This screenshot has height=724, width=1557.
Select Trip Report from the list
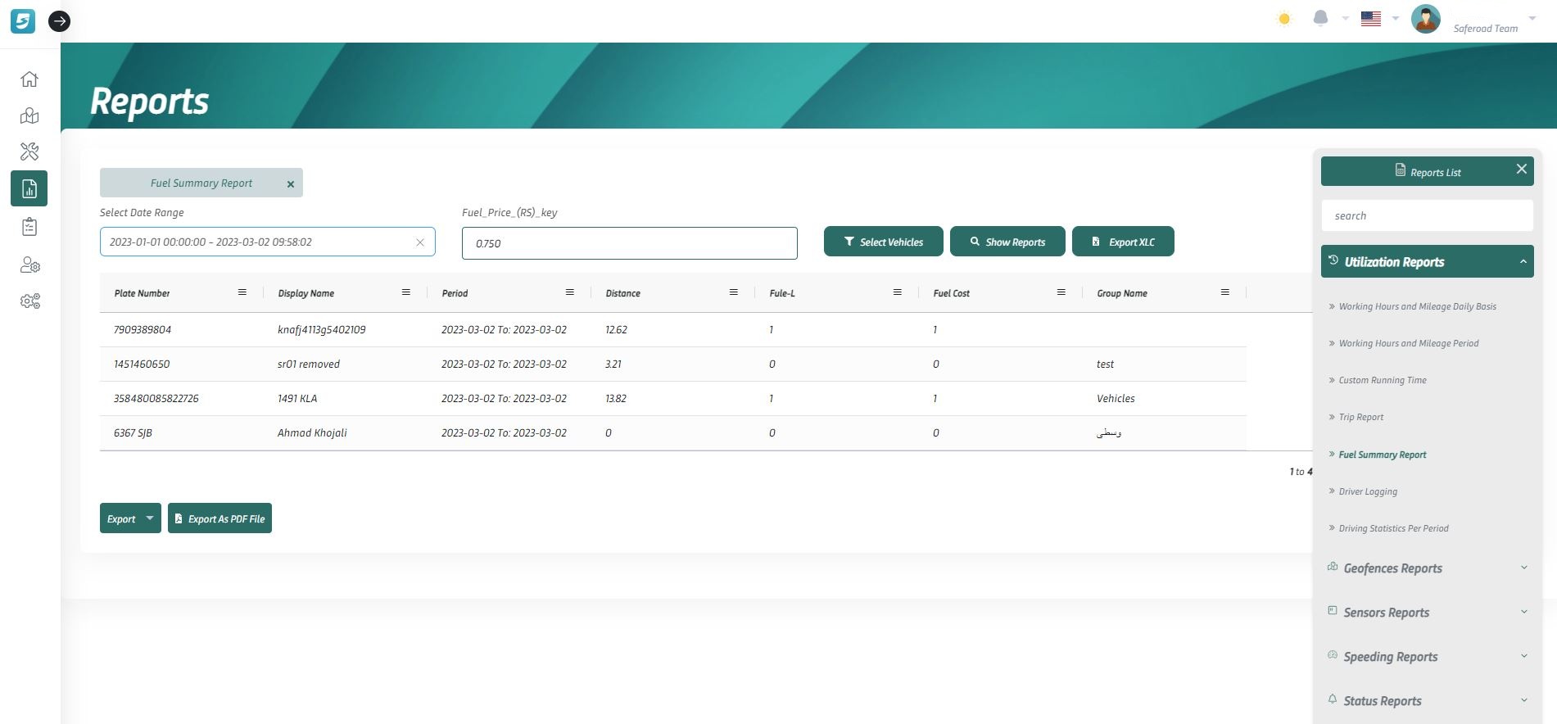click(x=1360, y=418)
